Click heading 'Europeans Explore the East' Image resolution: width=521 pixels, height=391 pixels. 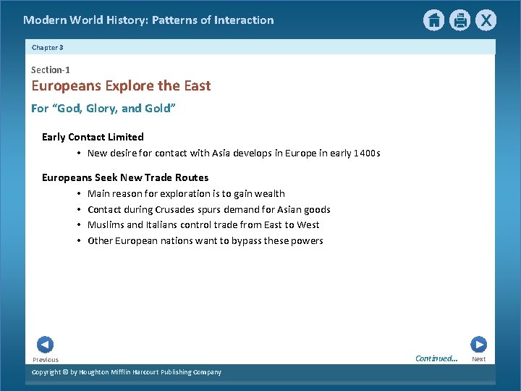pos(122,85)
